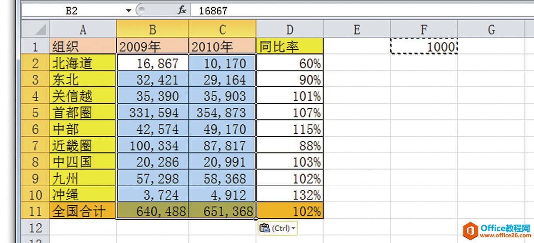Click cell with value 42,574

click(x=153, y=129)
